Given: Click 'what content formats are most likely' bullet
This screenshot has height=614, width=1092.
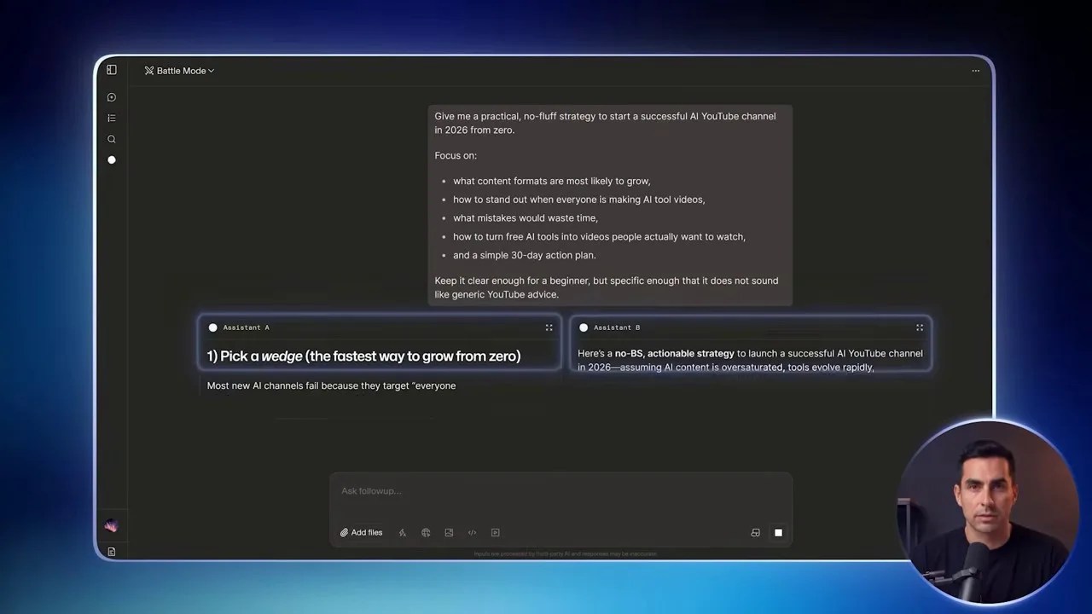Looking at the screenshot, I should pyautogui.click(x=551, y=181).
